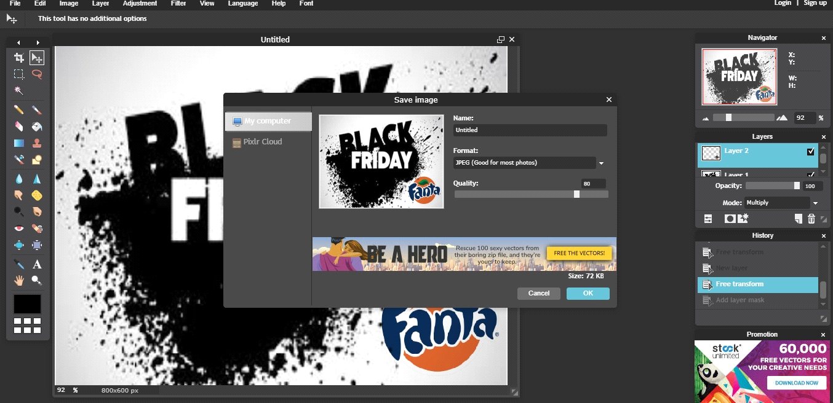Pick the Dodge tool

coord(19,212)
